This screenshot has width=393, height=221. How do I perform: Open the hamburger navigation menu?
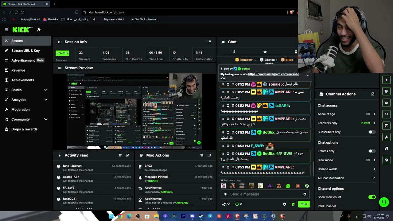coord(6,30)
